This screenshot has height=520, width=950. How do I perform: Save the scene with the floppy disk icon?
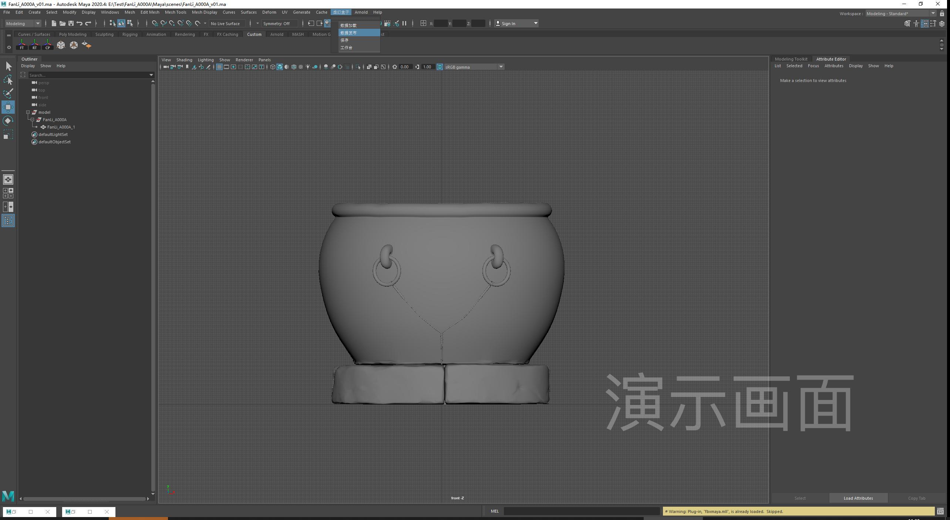[x=71, y=23]
